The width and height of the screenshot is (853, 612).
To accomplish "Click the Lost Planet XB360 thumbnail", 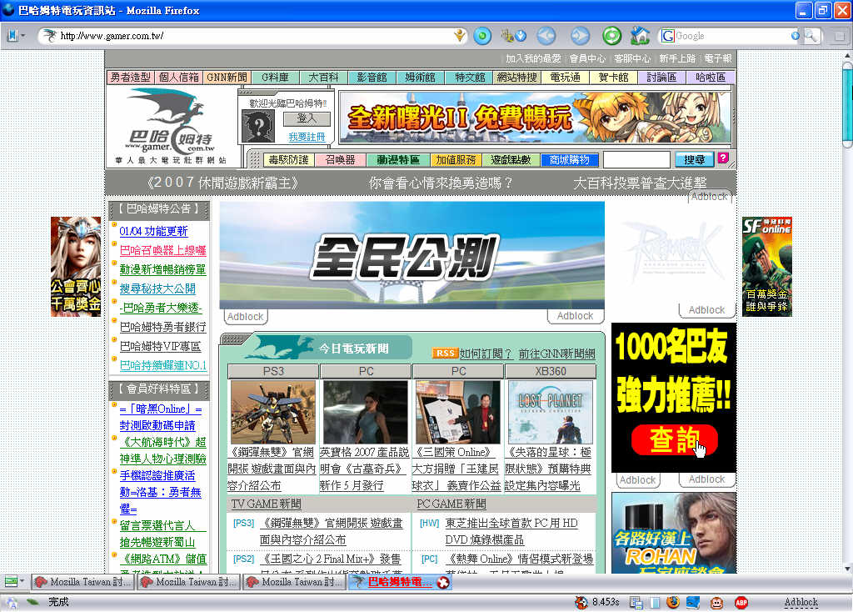I will [550, 412].
